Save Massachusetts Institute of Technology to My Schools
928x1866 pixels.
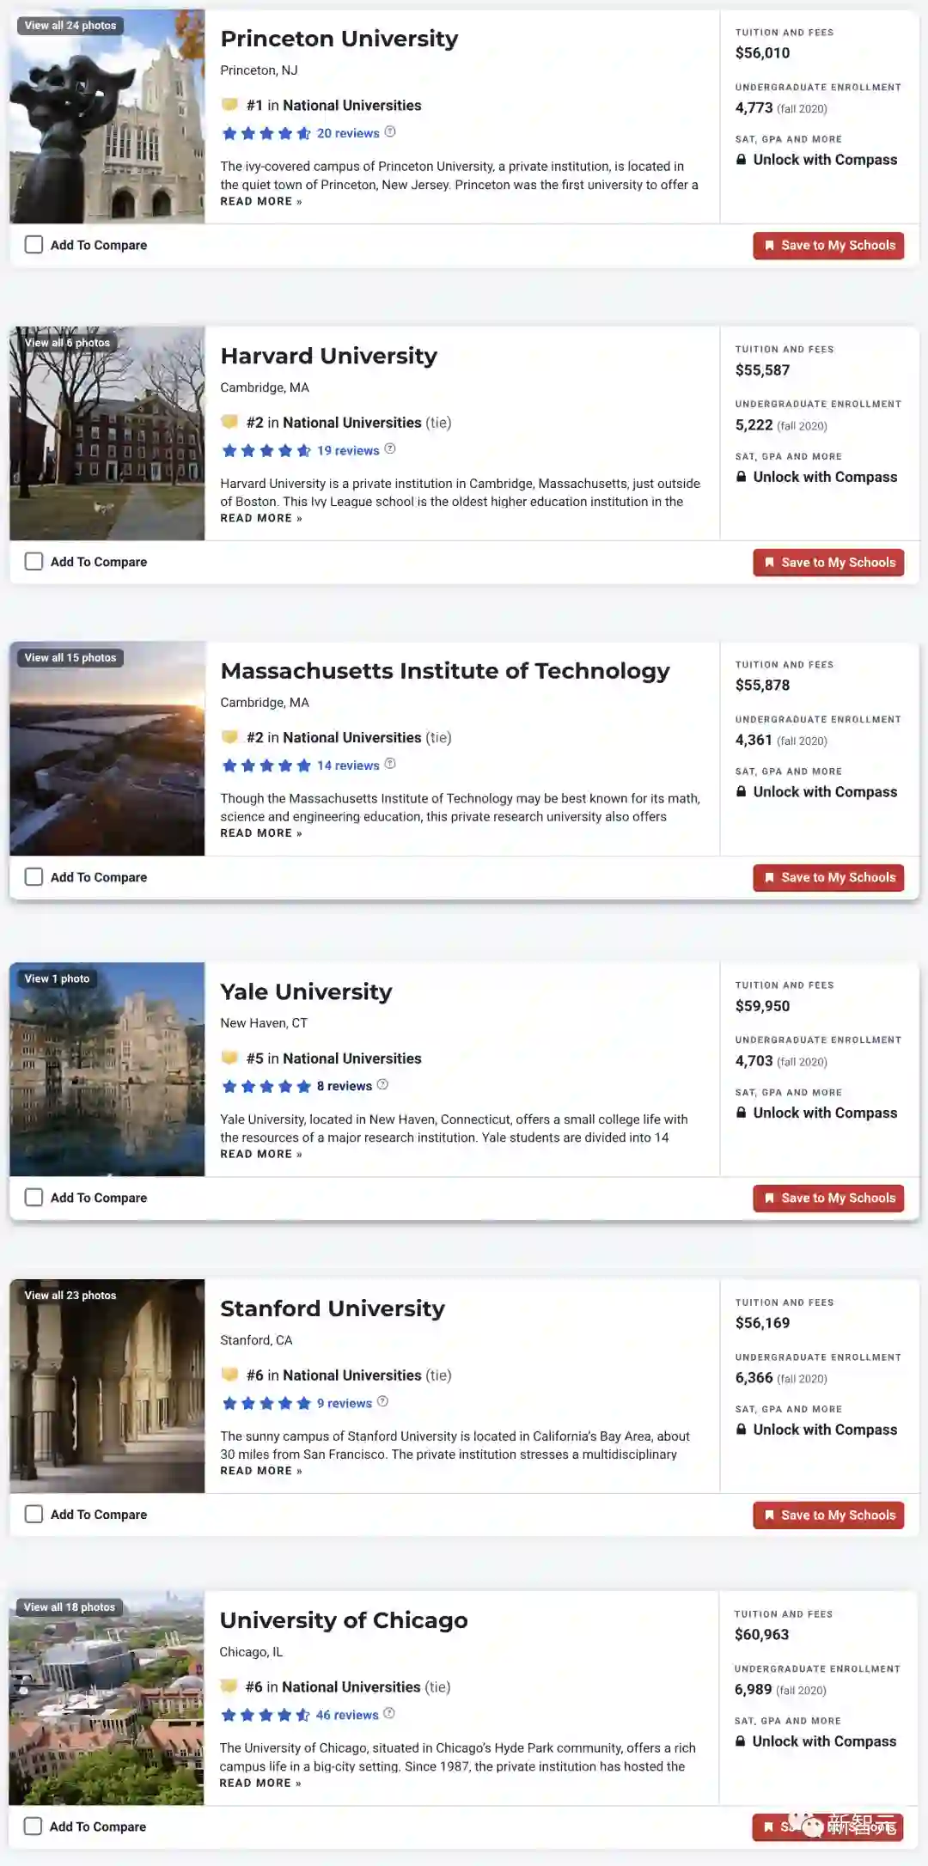(x=828, y=877)
